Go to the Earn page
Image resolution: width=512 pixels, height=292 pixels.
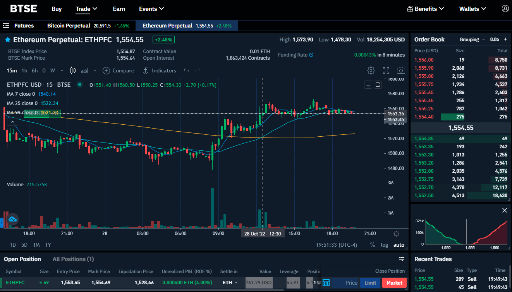point(119,9)
